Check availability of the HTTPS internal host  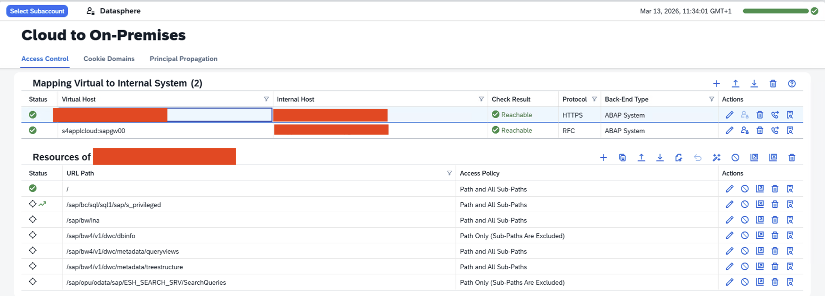click(775, 115)
